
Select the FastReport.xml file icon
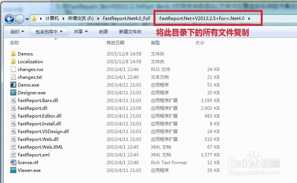coord(13,155)
